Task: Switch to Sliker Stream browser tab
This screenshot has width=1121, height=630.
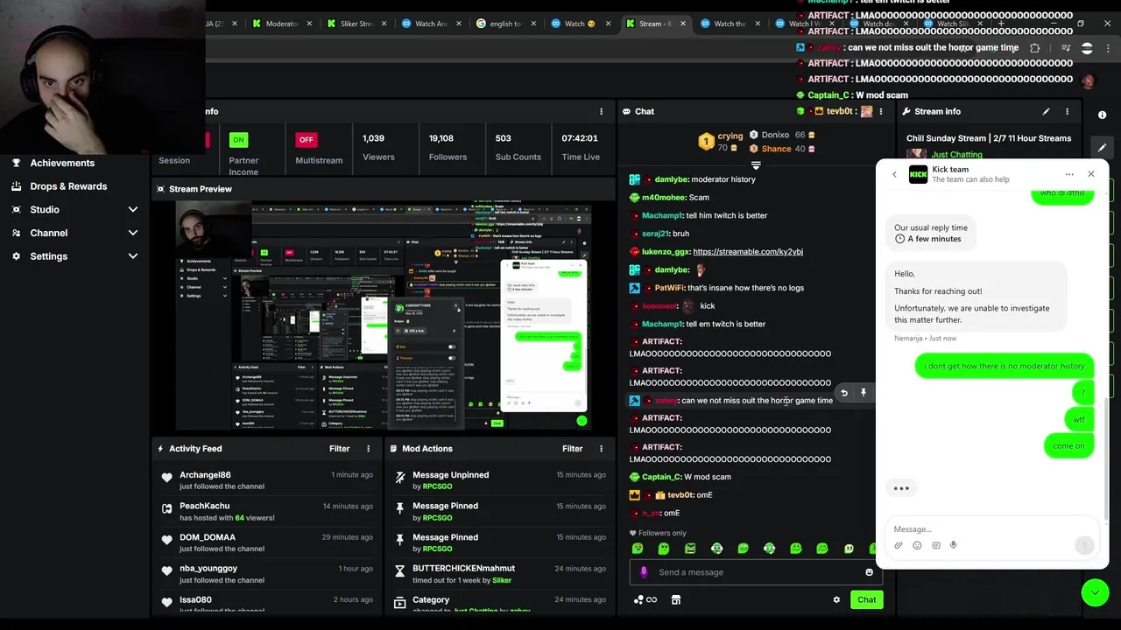Action: 356,24
